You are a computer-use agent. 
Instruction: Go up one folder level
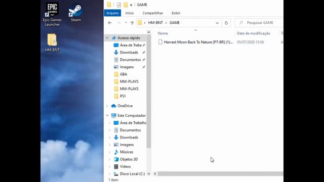coord(132,23)
